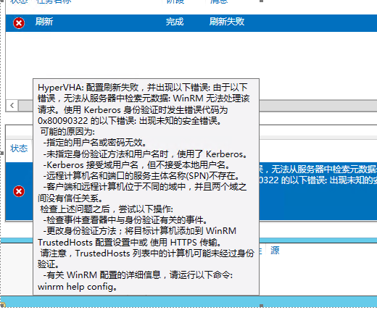Click the red error icon in lower details row

pyautogui.click(x=19, y=191)
